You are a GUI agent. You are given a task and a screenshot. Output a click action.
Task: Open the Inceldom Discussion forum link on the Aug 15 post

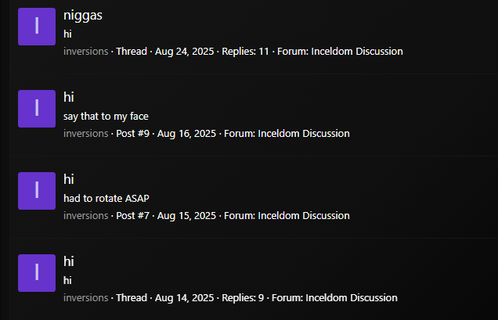pyautogui.click(x=304, y=216)
